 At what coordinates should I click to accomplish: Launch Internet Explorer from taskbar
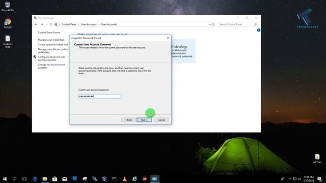pos(134,179)
